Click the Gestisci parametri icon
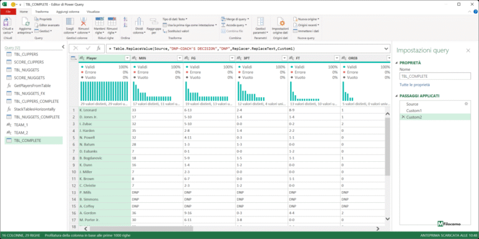 pyautogui.click(x=261, y=22)
